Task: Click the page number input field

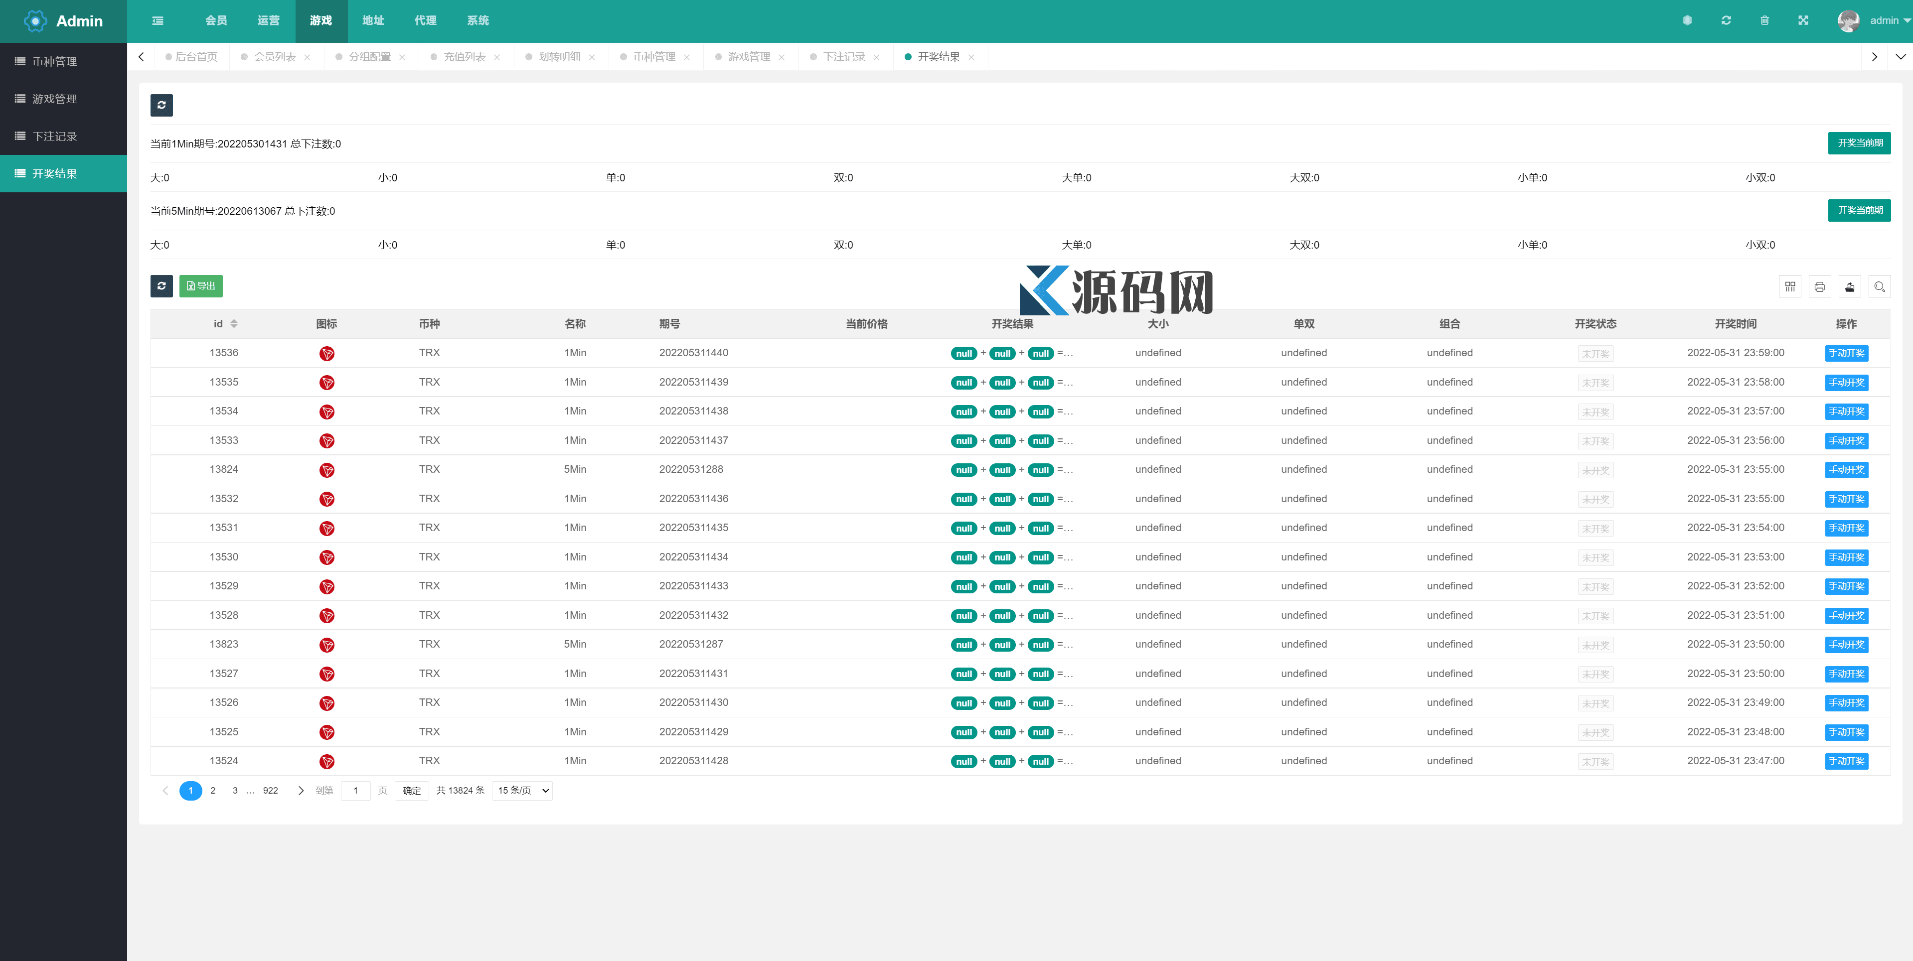Action: pyautogui.click(x=356, y=790)
